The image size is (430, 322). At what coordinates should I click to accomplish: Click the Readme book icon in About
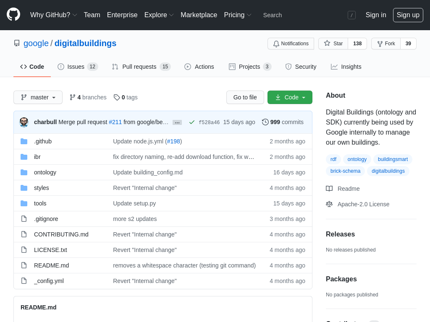coord(329,189)
